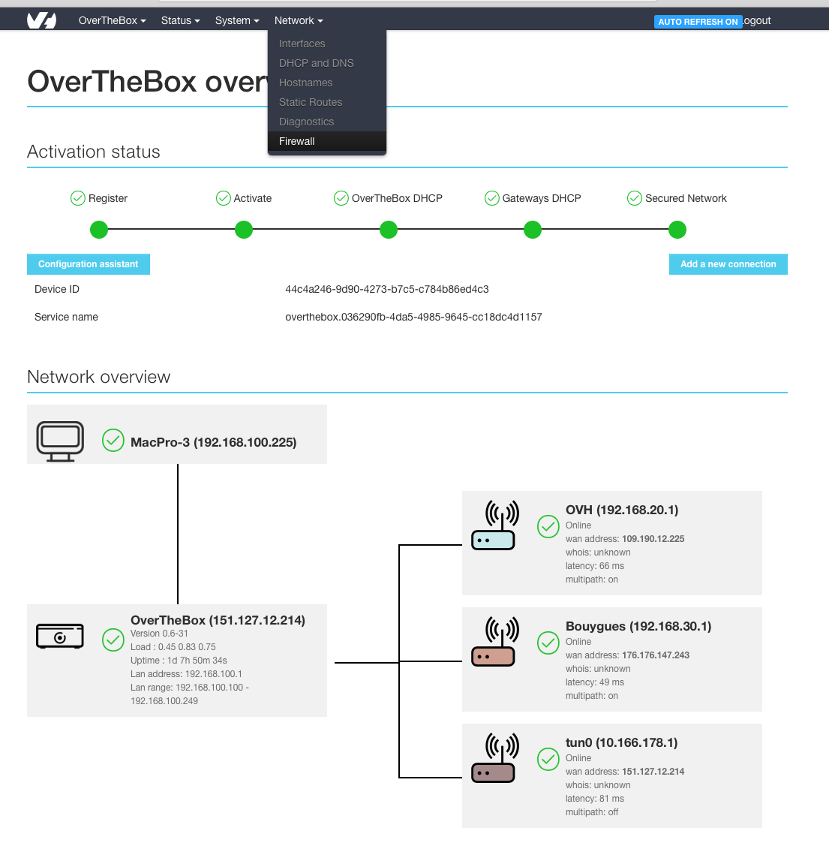Click the OVH blue router icon
The width and height of the screenshot is (829, 864).
(494, 526)
